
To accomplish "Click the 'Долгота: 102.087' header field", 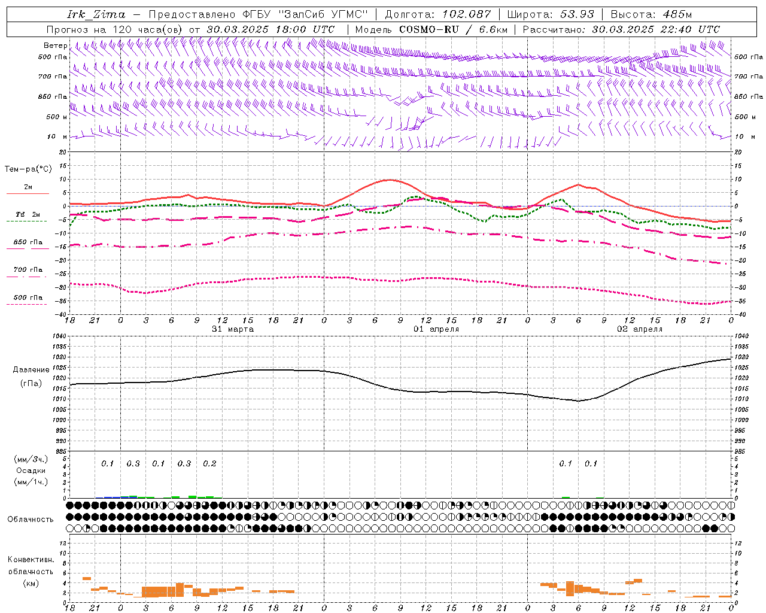I will coord(437,14).
